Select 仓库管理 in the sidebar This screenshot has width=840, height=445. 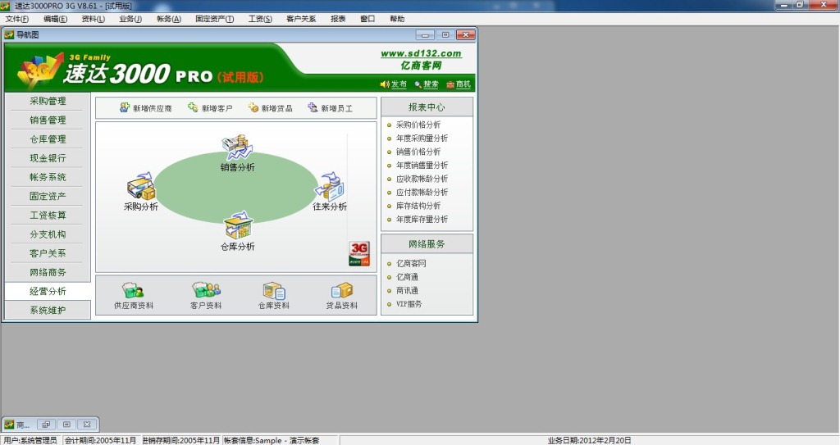48,139
